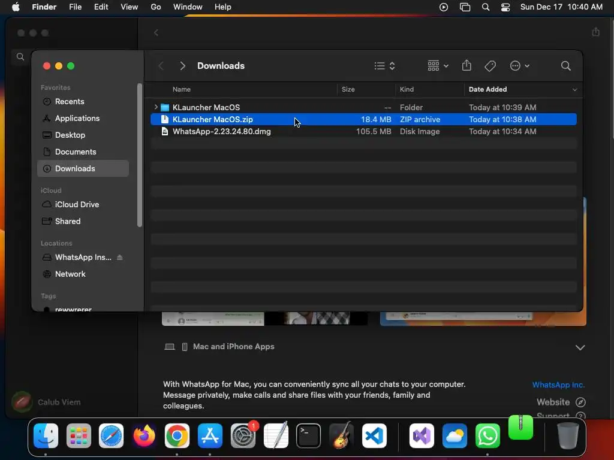Expand the Mac and iPhone Apps section
The width and height of the screenshot is (614, 460).
[x=580, y=347]
